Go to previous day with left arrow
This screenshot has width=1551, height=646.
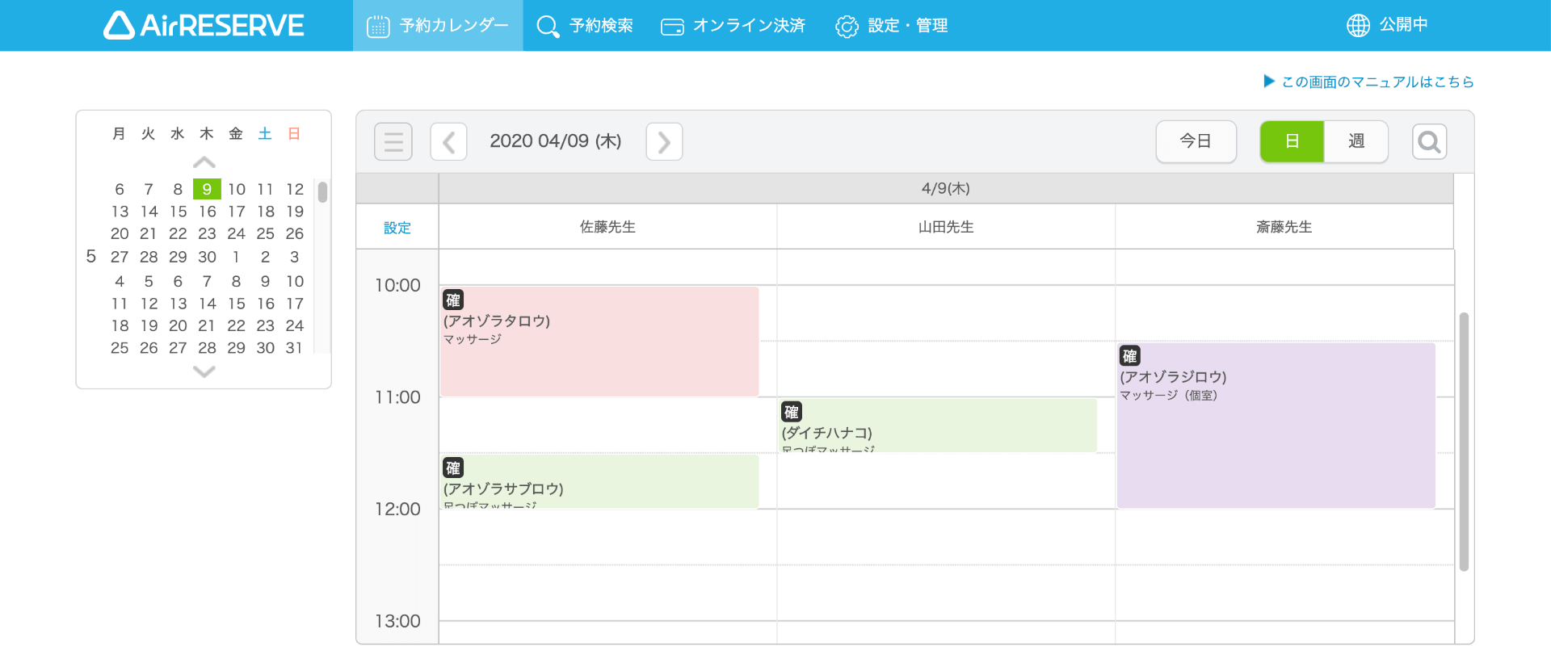click(448, 142)
